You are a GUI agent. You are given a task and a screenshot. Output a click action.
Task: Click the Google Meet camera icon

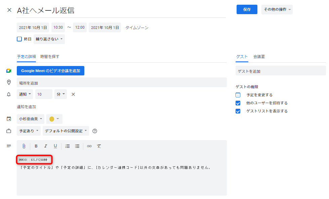(x=9, y=71)
